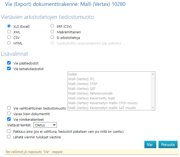
Task: Choose Ei arkistotietoja option
Action: point(52,37)
